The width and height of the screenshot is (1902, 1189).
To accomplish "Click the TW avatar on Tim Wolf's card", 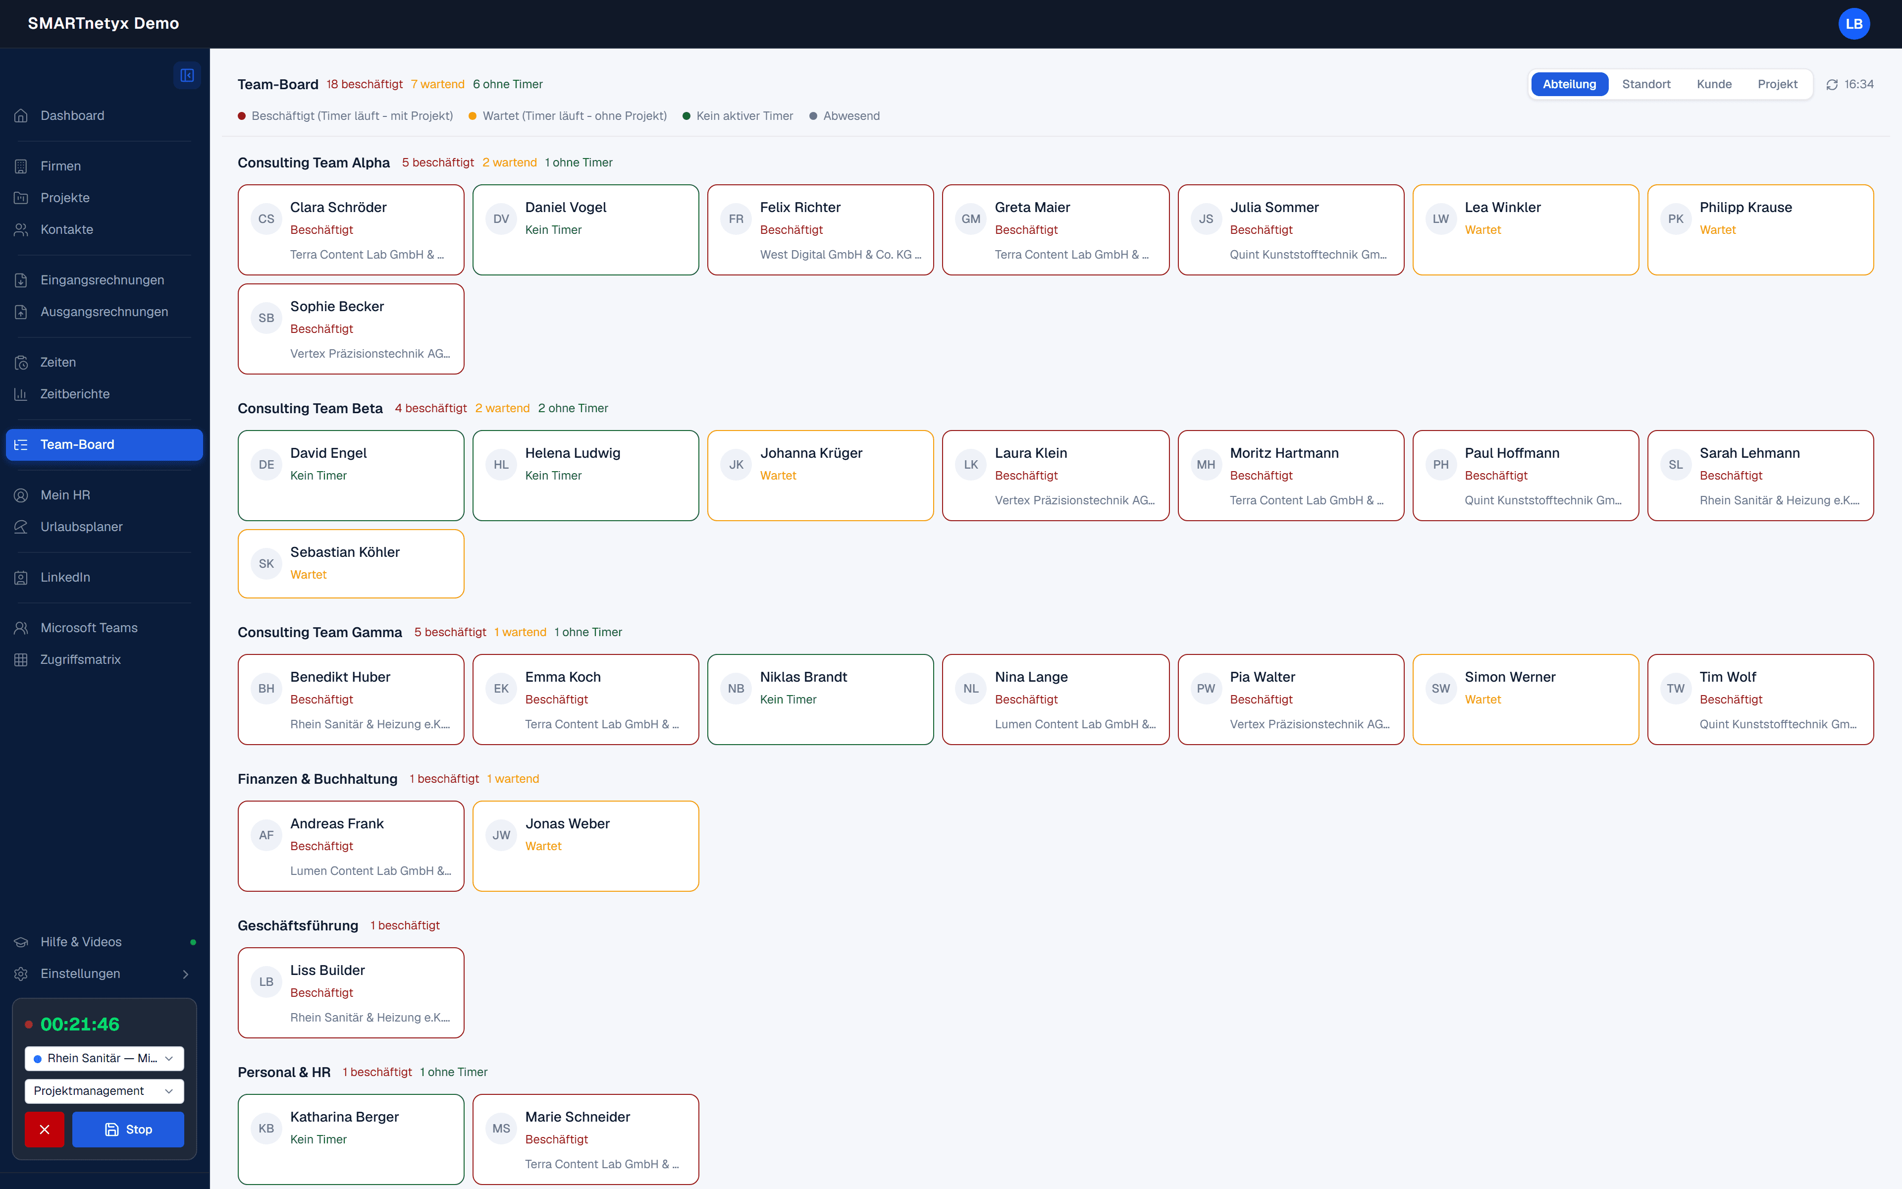I will tap(1676, 688).
